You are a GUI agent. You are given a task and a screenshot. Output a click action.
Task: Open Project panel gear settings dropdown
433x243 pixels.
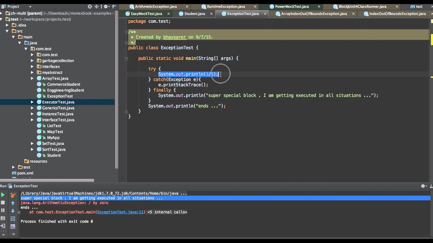(107, 6)
